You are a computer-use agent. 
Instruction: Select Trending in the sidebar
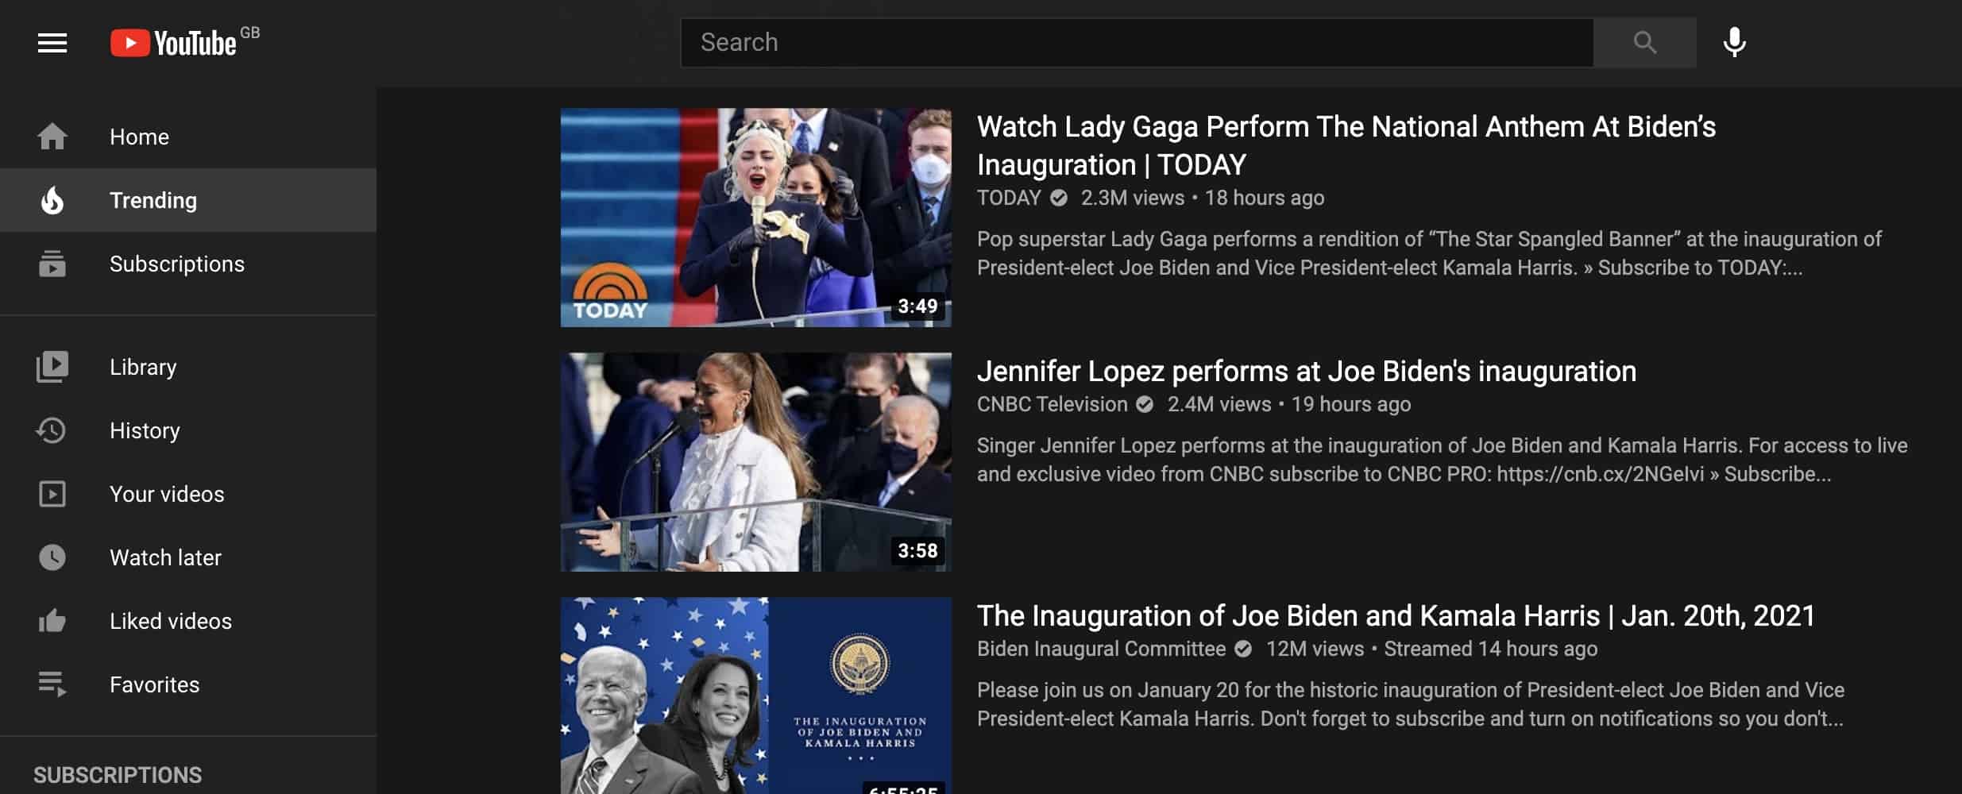(x=188, y=200)
